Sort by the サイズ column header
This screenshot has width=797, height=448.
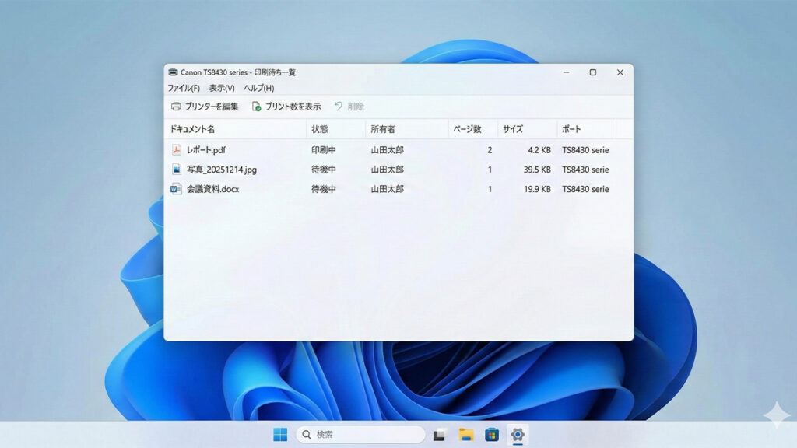(513, 129)
